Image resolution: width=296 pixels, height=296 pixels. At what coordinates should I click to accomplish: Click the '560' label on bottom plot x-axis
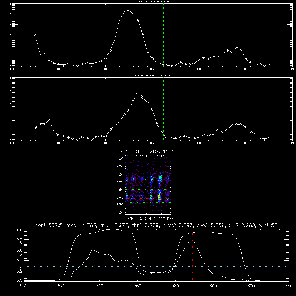(137, 286)
